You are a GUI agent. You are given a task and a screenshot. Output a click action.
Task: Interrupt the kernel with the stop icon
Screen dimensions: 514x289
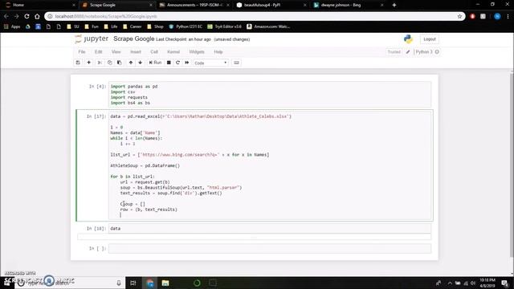(169, 63)
